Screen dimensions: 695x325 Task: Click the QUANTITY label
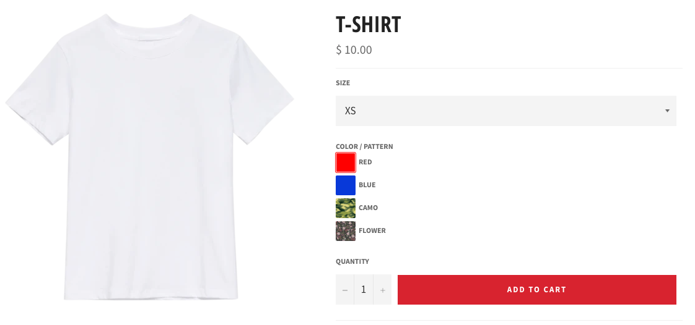[352, 261]
